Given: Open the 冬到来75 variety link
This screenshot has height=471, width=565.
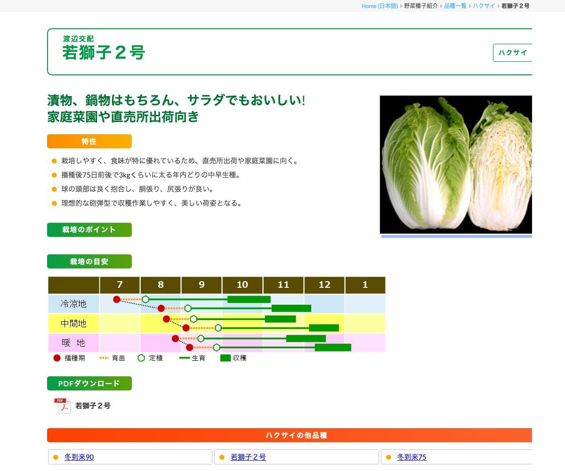Looking at the screenshot, I should pos(412,457).
